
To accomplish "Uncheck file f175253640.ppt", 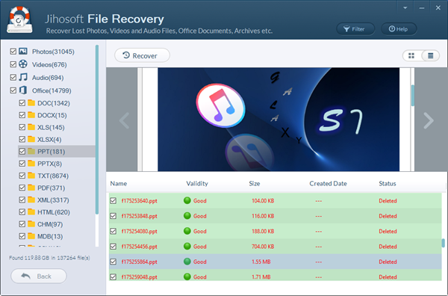I will click(x=113, y=200).
